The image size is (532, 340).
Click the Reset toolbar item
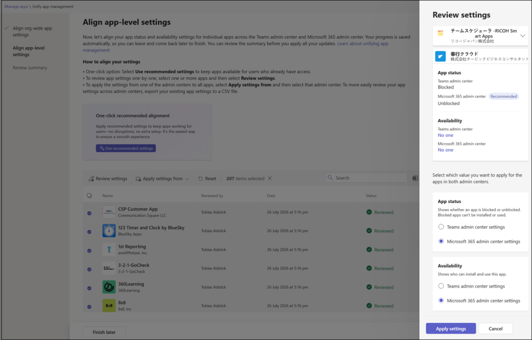207,179
